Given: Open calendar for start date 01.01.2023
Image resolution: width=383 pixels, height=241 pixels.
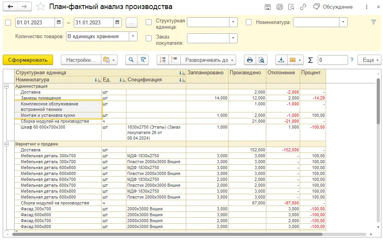Looking at the screenshot, I should pyautogui.click(x=59, y=22).
